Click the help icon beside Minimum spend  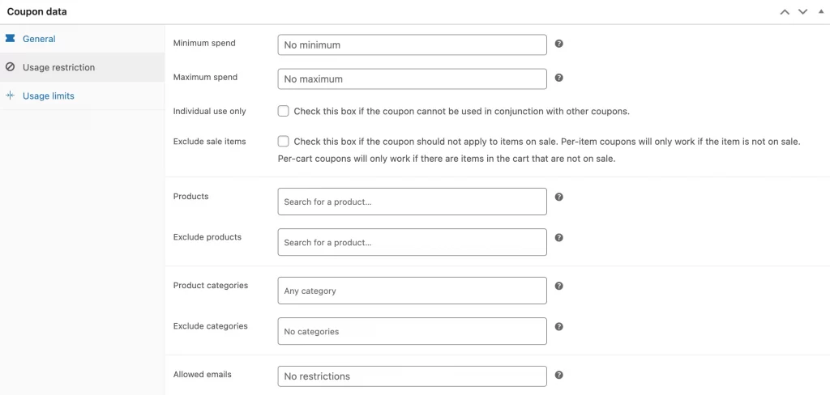click(x=559, y=44)
